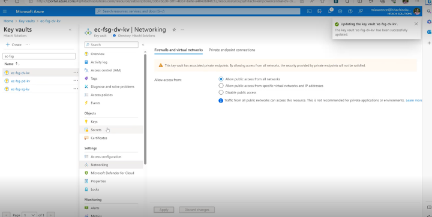
Task: Click the Create key vault button
Action: (x=13, y=44)
